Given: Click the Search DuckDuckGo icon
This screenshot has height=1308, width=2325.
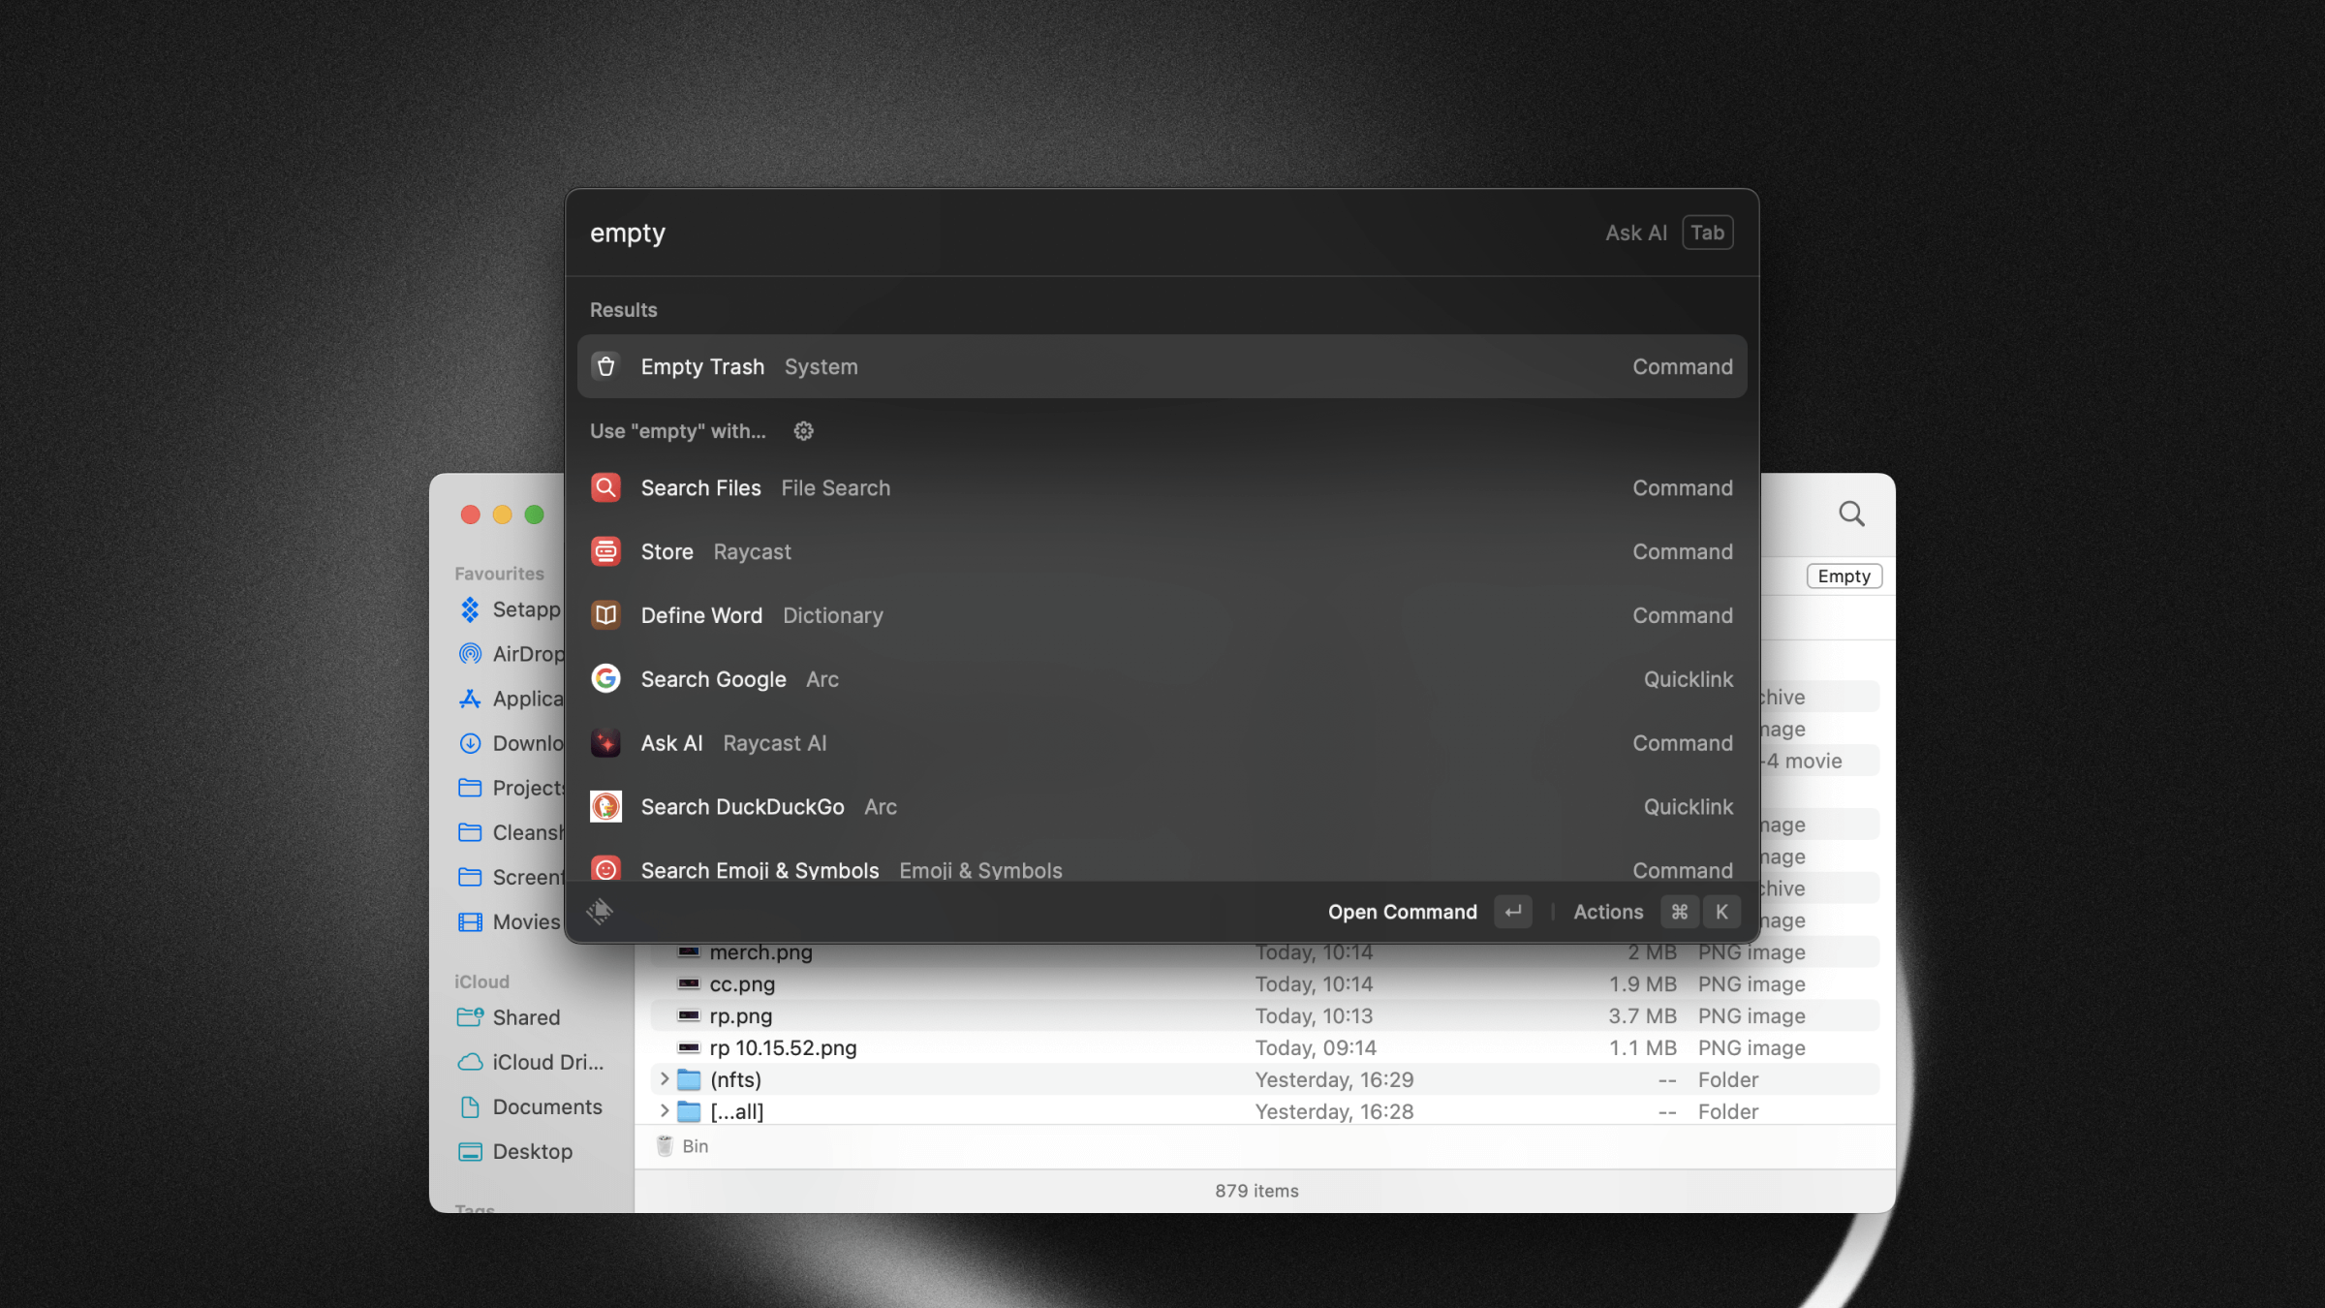Looking at the screenshot, I should [x=605, y=807].
